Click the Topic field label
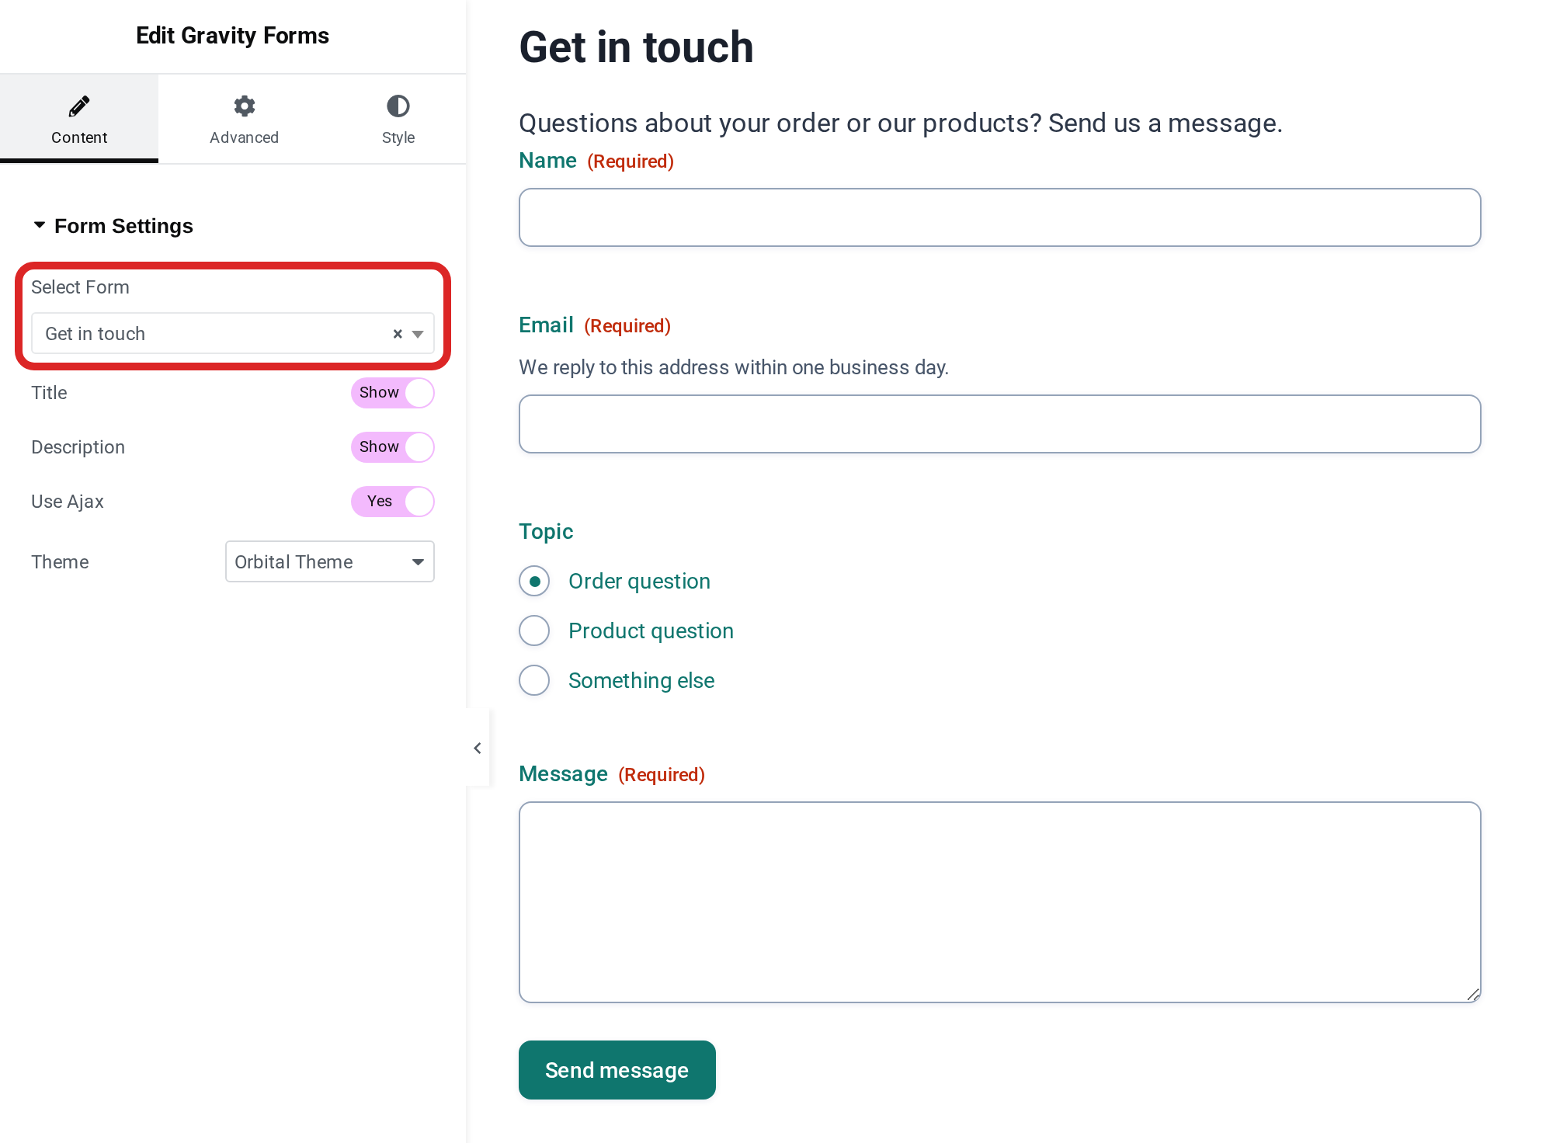 pyautogui.click(x=546, y=531)
